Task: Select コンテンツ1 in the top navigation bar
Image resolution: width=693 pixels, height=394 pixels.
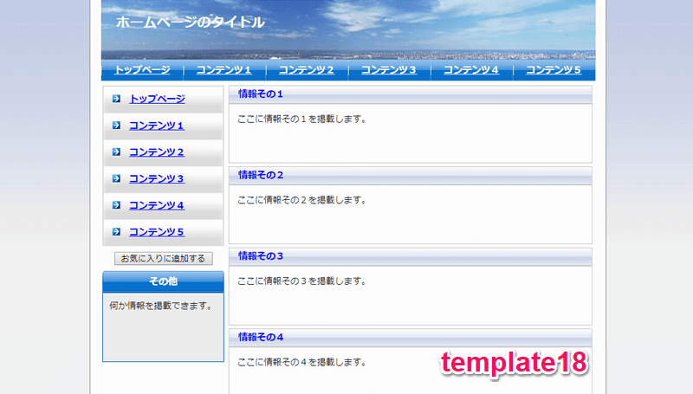Action: pos(224,70)
